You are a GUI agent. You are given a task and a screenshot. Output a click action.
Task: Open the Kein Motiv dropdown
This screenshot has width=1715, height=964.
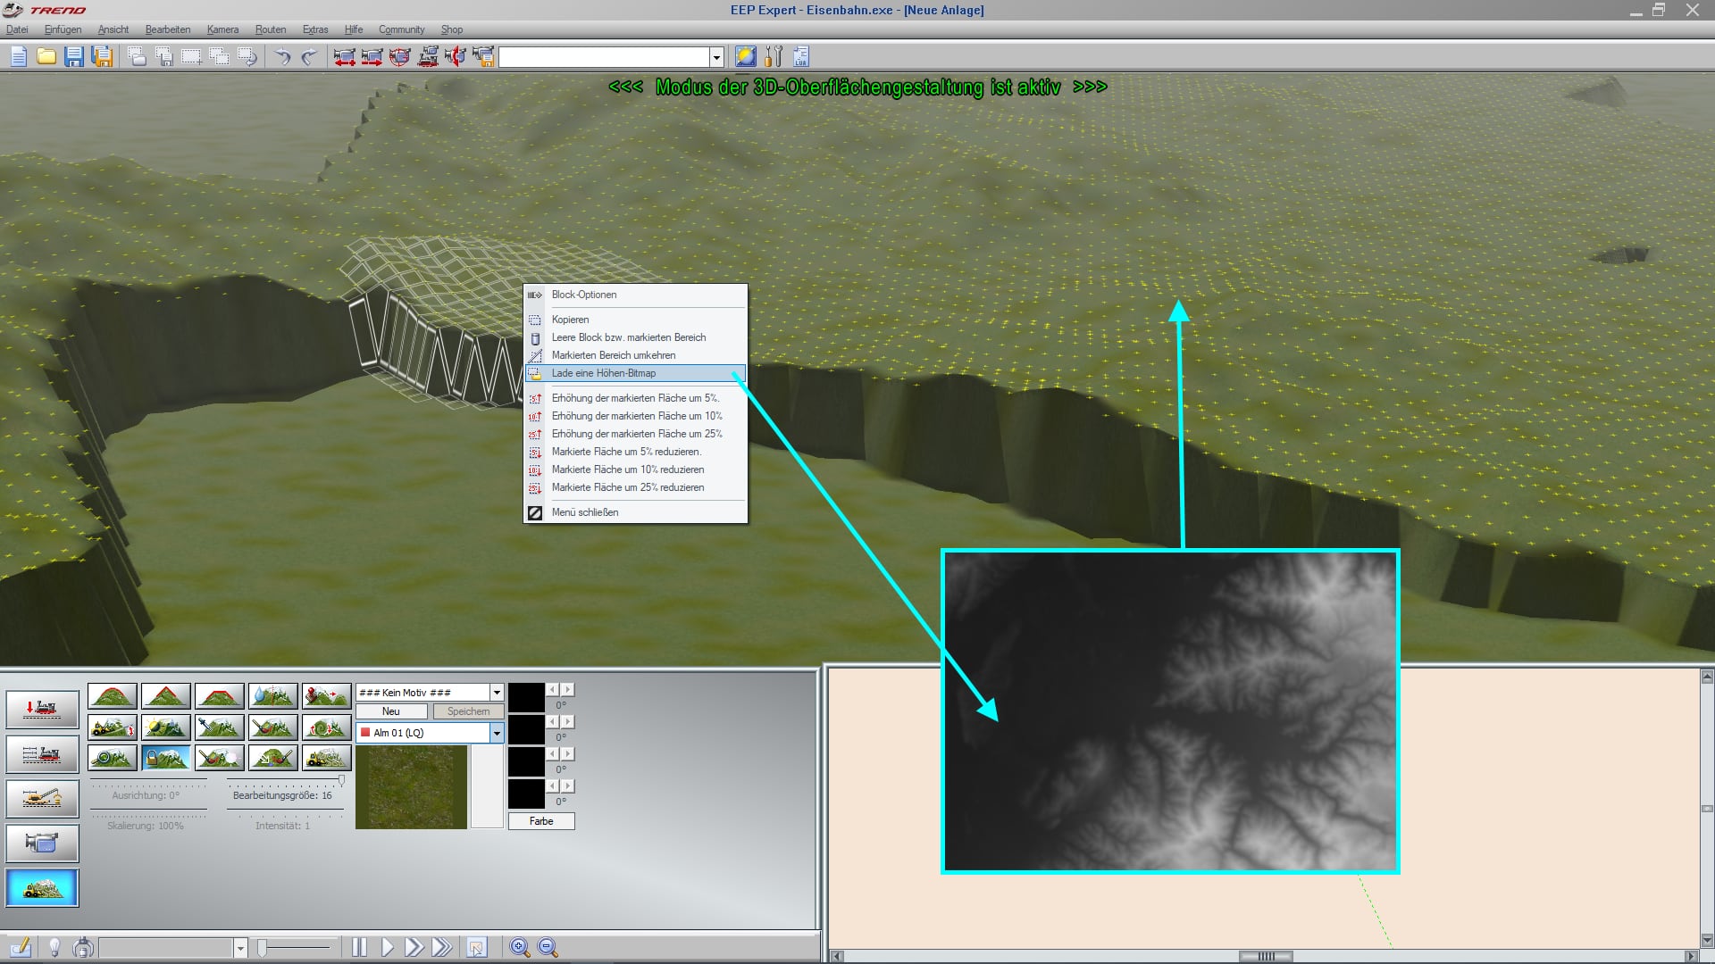point(498,693)
